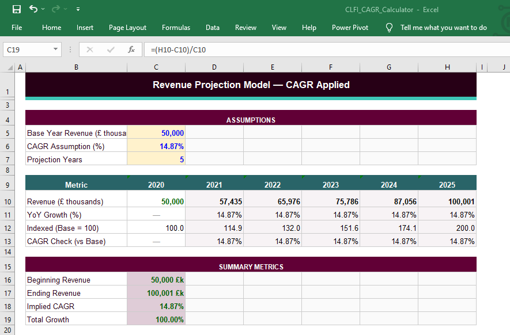Screen dimensions: 510x335
Task: Select column header E
Action: click(x=272, y=67)
